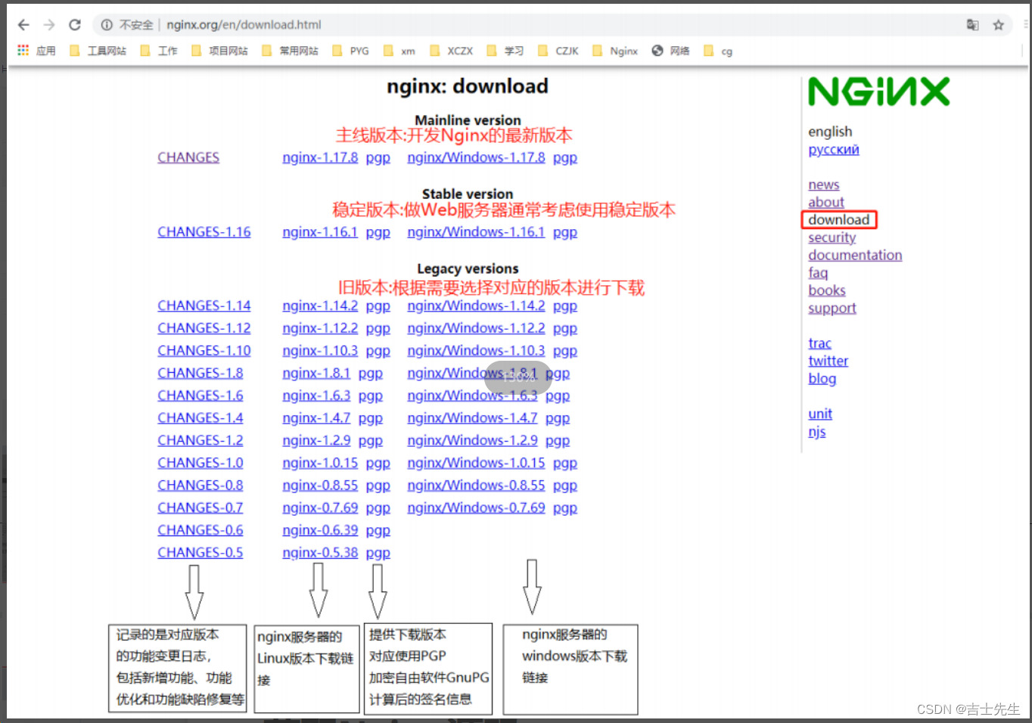
Task: Open the site info 不安全 indicator
Action: [127, 25]
